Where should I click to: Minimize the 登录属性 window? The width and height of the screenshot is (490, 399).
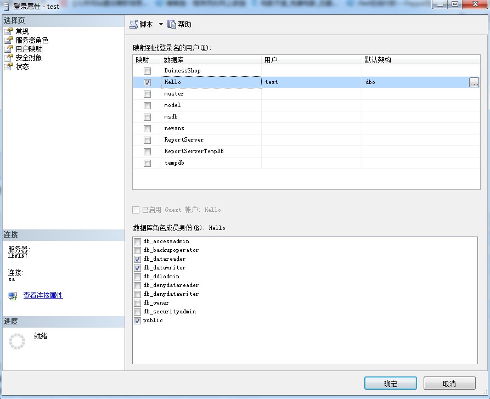[440, 4]
